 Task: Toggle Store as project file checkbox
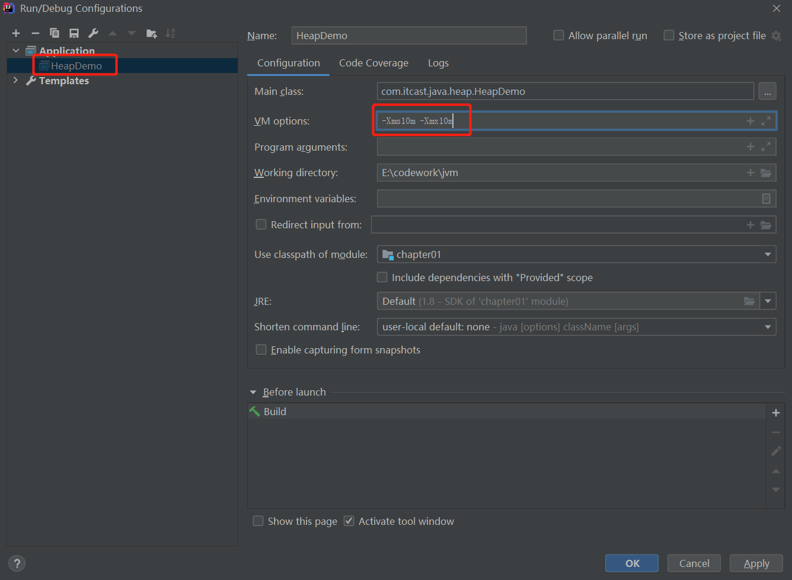[x=669, y=36]
